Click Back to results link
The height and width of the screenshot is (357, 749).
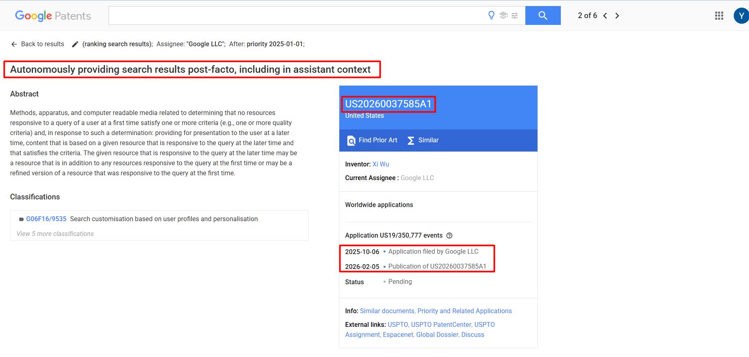[x=38, y=44]
